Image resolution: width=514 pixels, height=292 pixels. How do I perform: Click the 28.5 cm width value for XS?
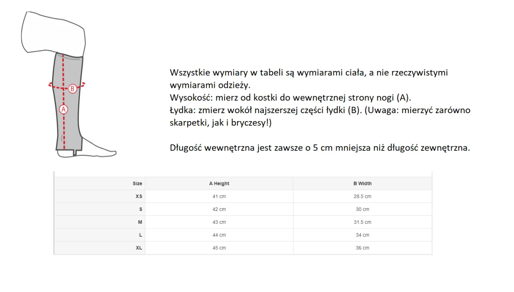coord(362,196)
